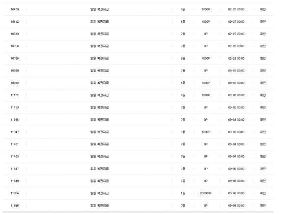Open 일일 복권지급 entry numbered 11647
295x214 pixels.
[x=99, y=169]
